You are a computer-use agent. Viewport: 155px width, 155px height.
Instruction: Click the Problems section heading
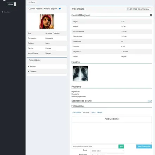click(x=76, y=87)
